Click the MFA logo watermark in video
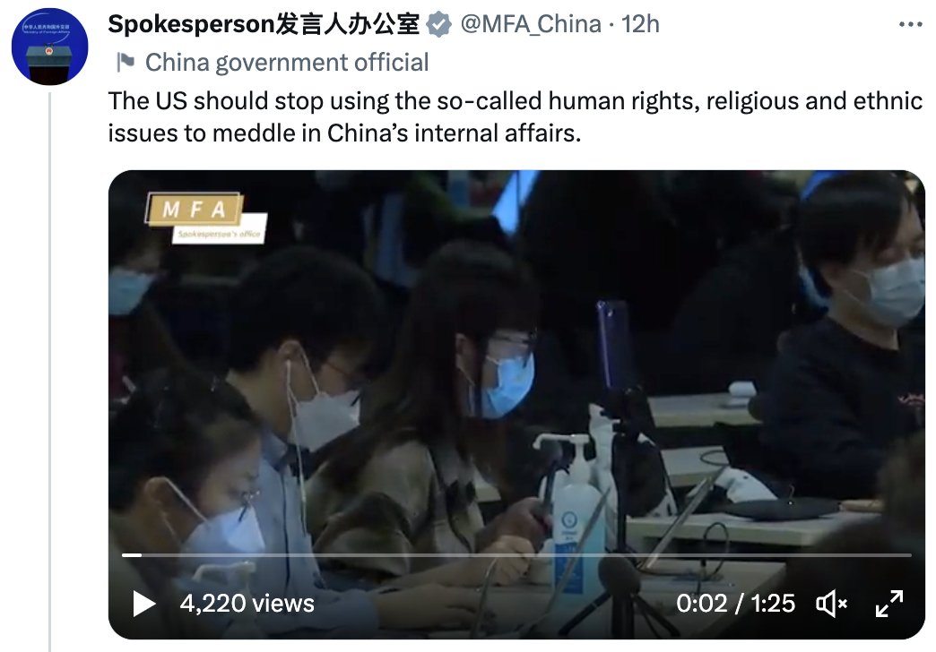 [x=195, y=209]
